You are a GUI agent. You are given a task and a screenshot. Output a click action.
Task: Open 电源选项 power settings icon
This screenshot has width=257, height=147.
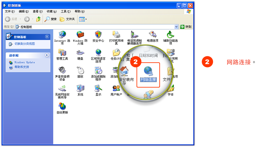152,35
